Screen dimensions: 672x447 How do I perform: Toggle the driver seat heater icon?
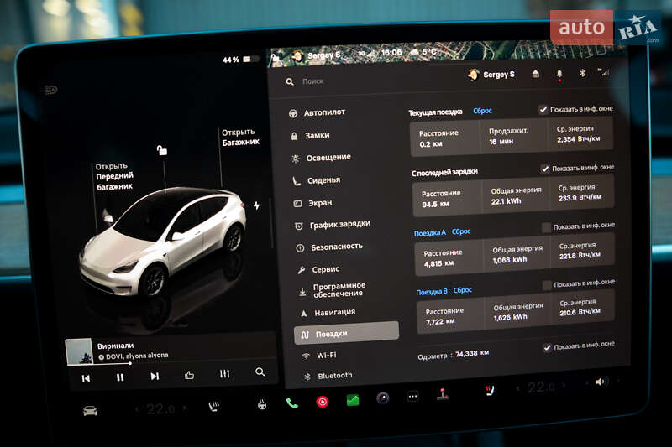214,407
